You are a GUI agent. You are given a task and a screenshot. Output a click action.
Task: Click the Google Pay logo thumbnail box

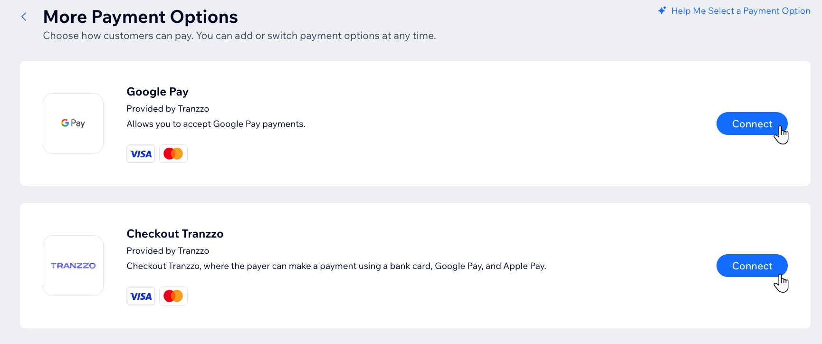(x=73, y=123)
